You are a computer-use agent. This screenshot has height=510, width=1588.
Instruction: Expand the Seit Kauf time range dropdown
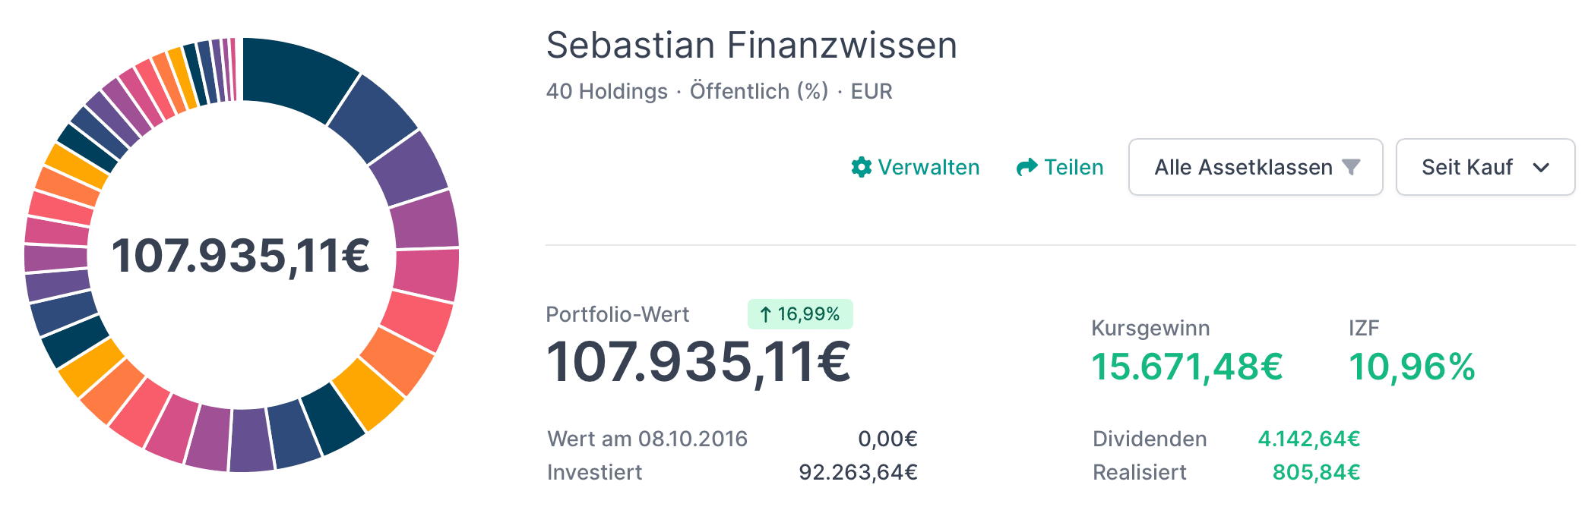point(1485,167)
